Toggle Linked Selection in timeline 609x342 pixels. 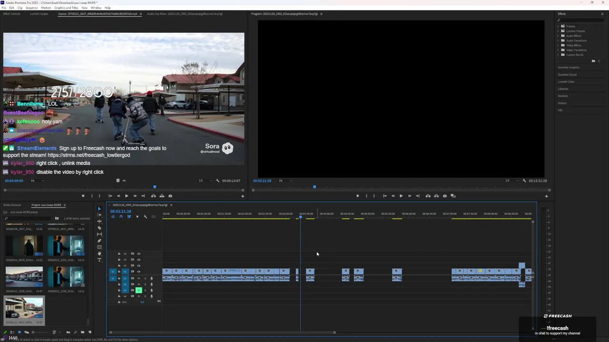129,217
